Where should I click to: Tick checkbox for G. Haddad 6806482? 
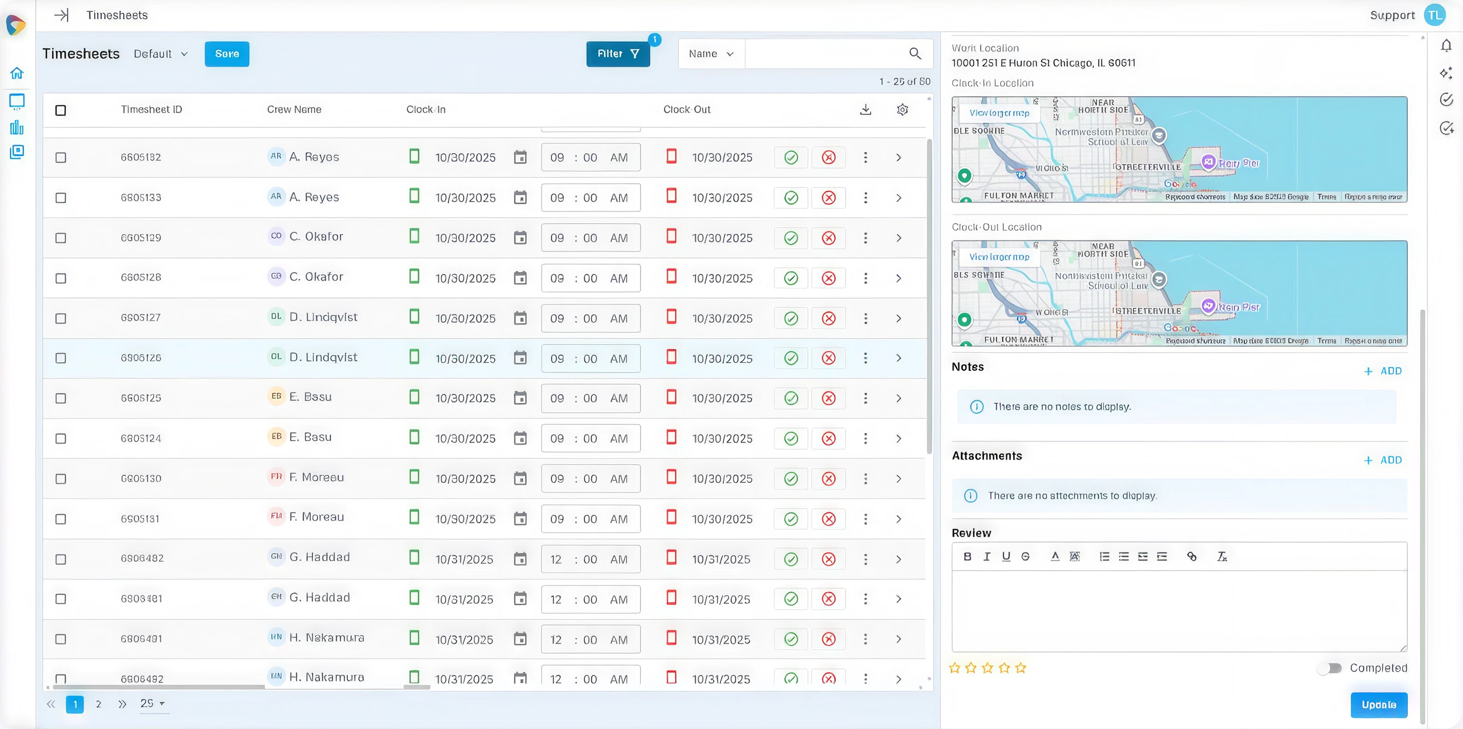pos(61,560)
